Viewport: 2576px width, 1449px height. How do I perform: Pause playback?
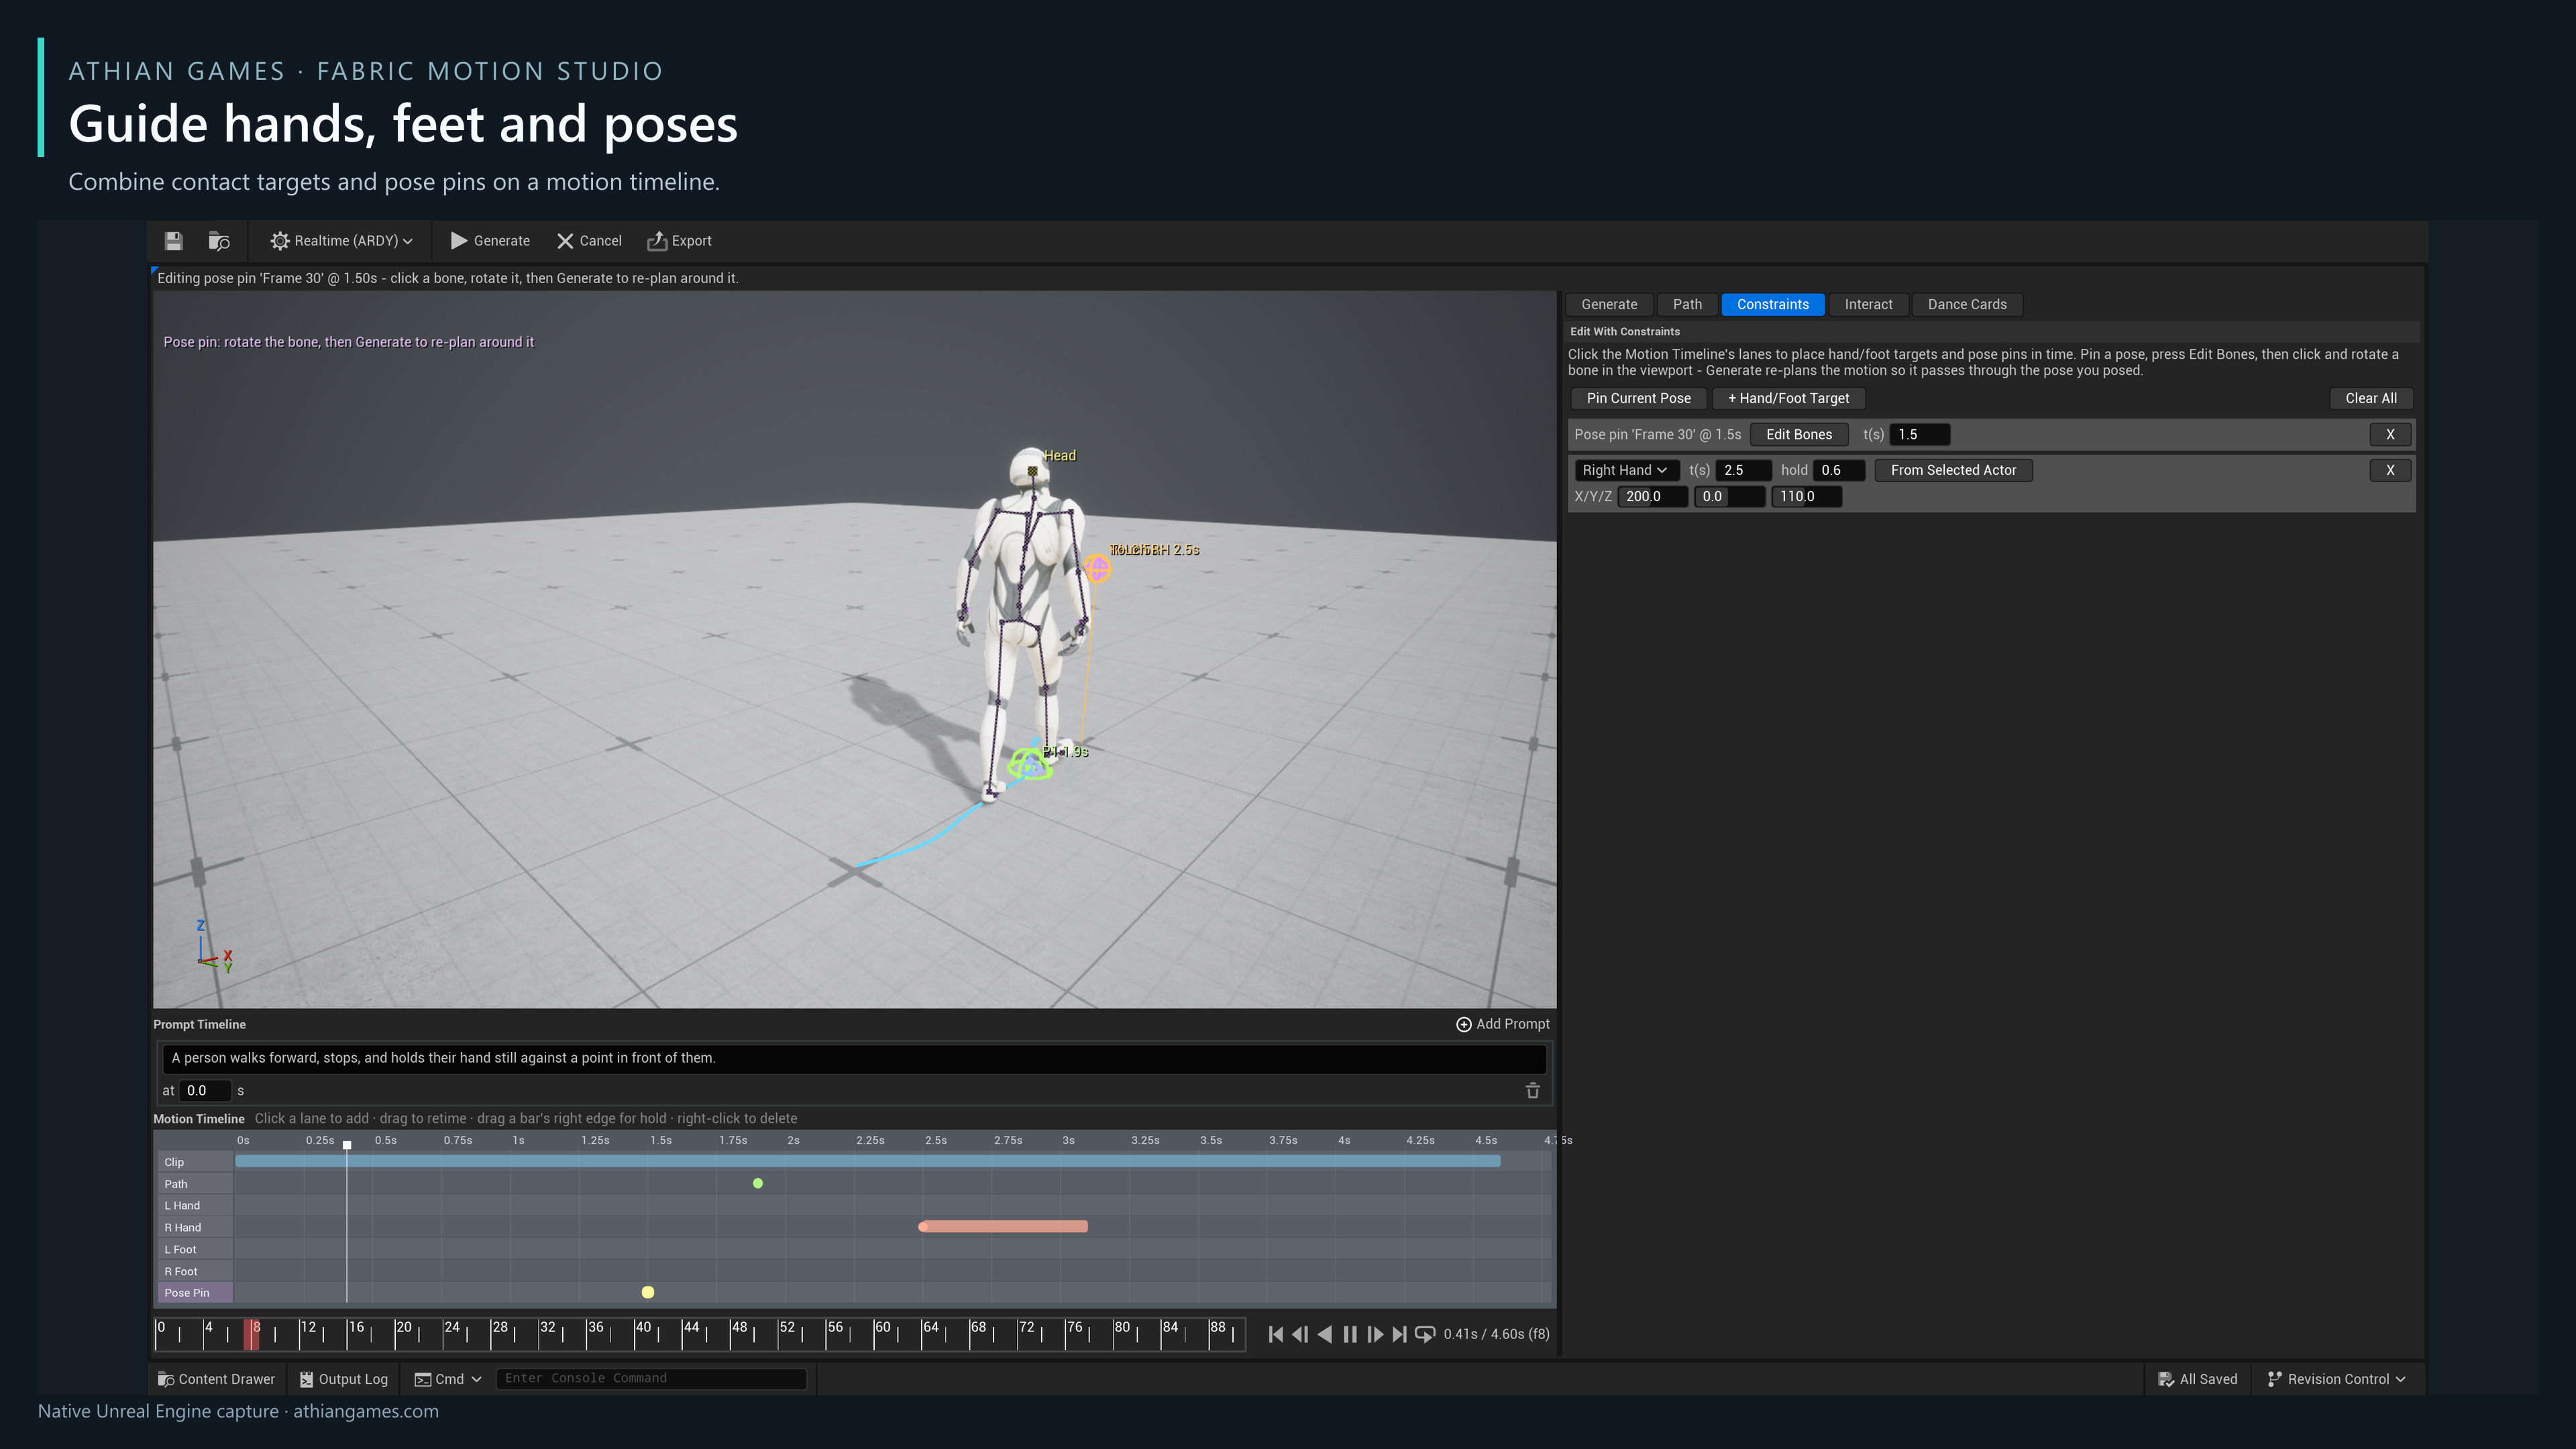(x=1350, y=1334)
